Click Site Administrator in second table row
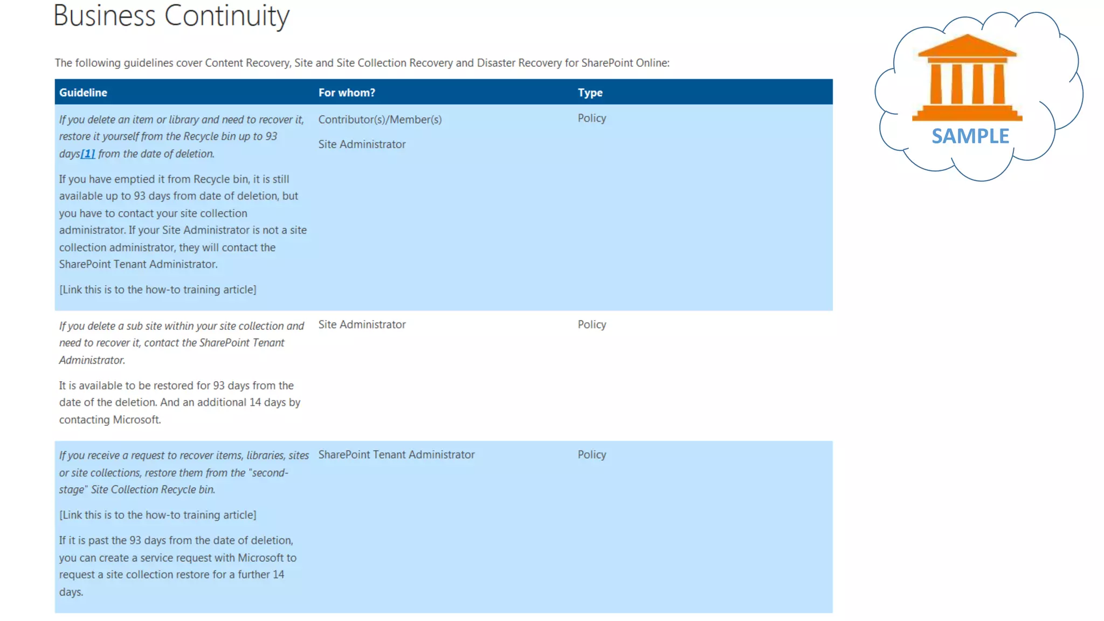The image size is (1104, 621). [362, 325]
